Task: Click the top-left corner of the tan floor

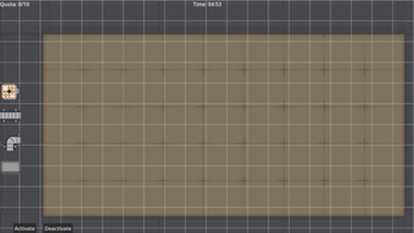Action: pyautogui.click(x=44, y=35)
